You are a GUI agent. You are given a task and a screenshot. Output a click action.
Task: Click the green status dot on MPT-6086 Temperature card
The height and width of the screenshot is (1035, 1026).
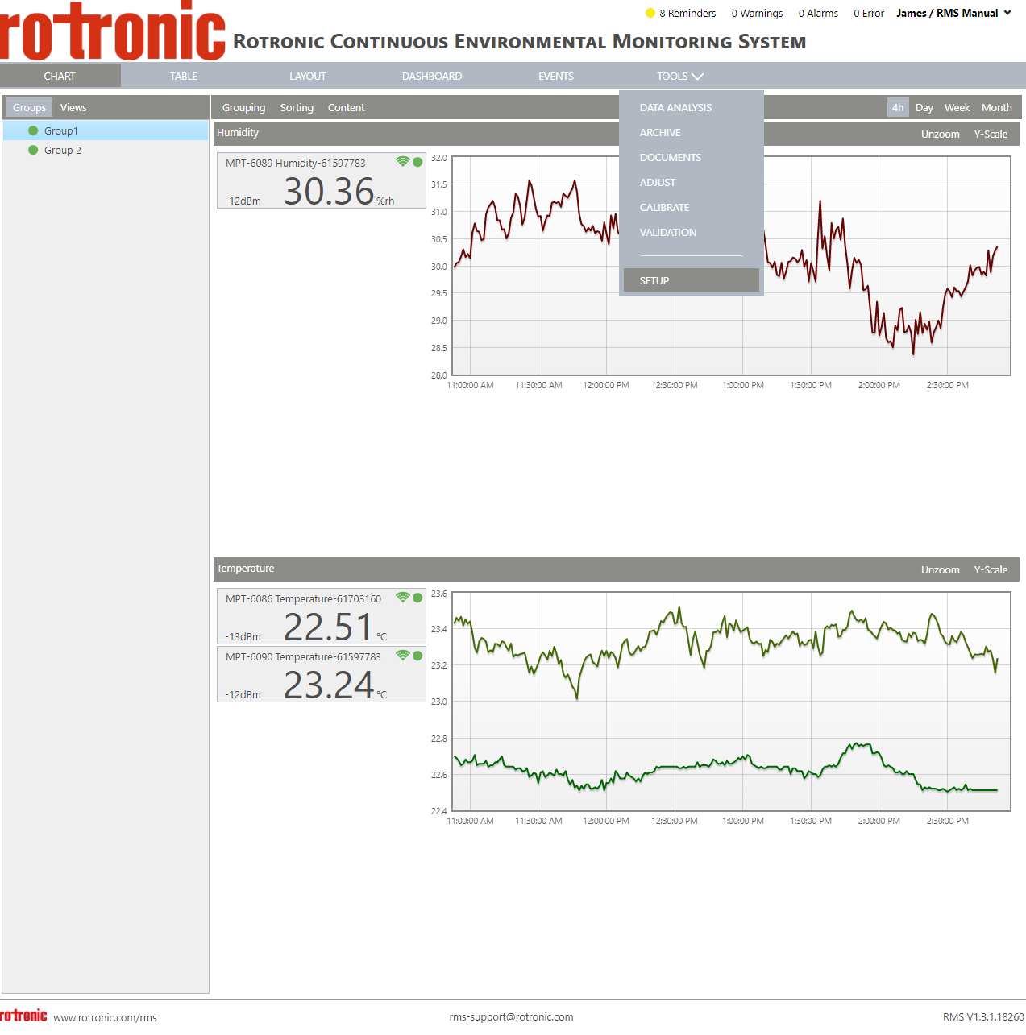point(417,598)
